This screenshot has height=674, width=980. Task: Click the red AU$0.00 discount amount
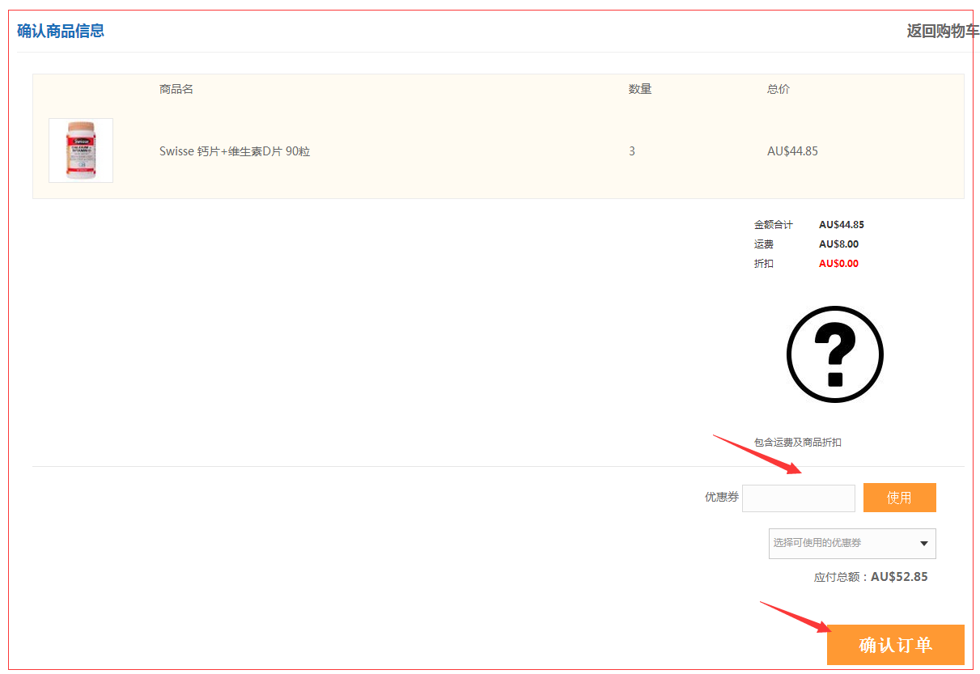pyautogui.click(x=838, y=264)
